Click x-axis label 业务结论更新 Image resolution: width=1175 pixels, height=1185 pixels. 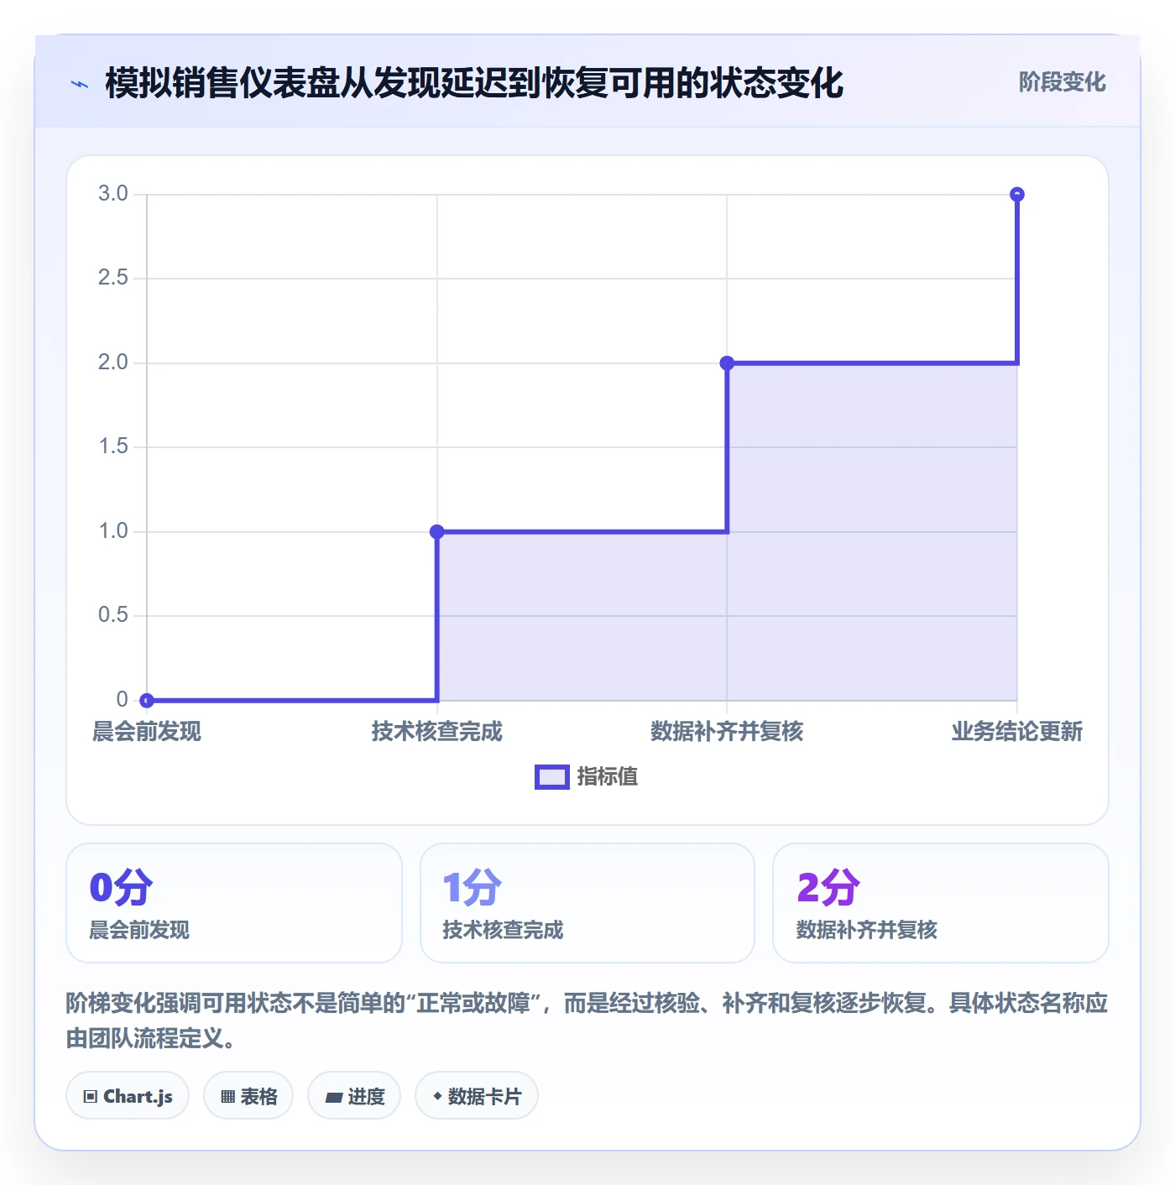click(1016, 731)
